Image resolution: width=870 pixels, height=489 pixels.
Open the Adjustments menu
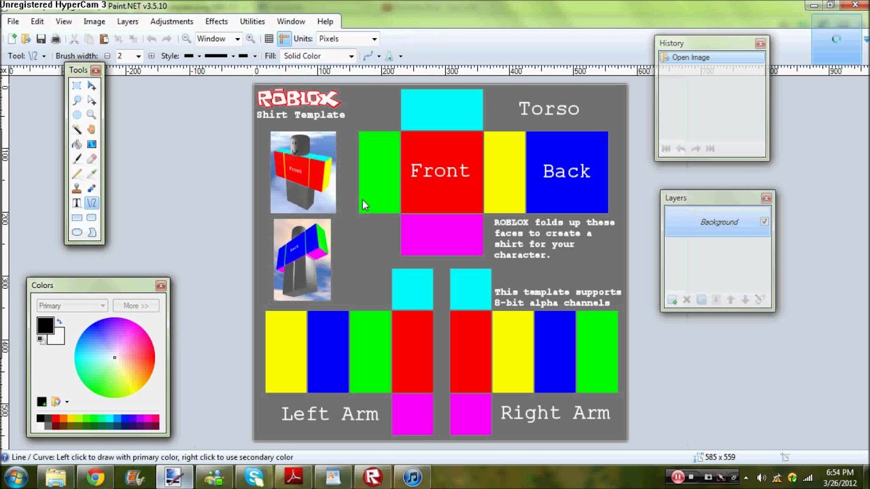click(x=172, y=21)
